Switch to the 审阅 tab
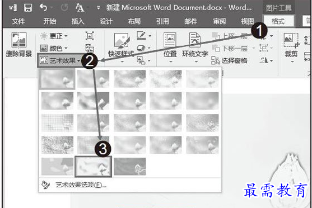 point(219,21)
